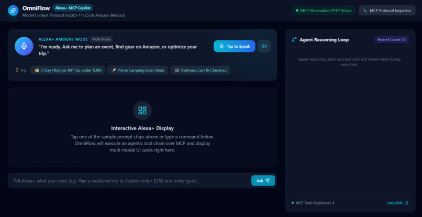Pick the Optimize Cart & Checkout chip
422x217 pixels.
pos(201,70)
